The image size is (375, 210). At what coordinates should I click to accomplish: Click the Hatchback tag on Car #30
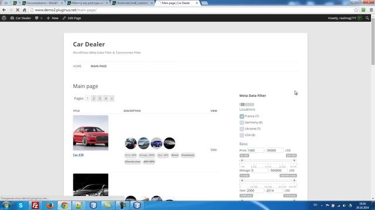click(x=188, y=155)
